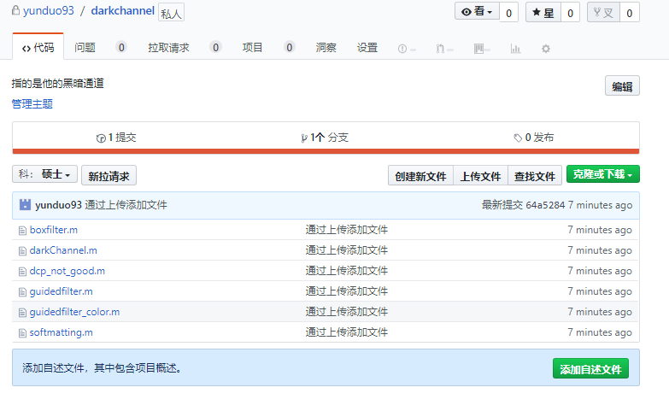The image size is (669, 405).
Task: Open the faded pull request icon in tab bar
Action: (x=440, y=49)
